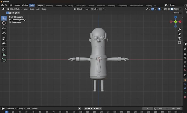Open the Keying dropdown
Image resolution: width=187 pixels, height=113 pixels.
click(x=21, y=109)
